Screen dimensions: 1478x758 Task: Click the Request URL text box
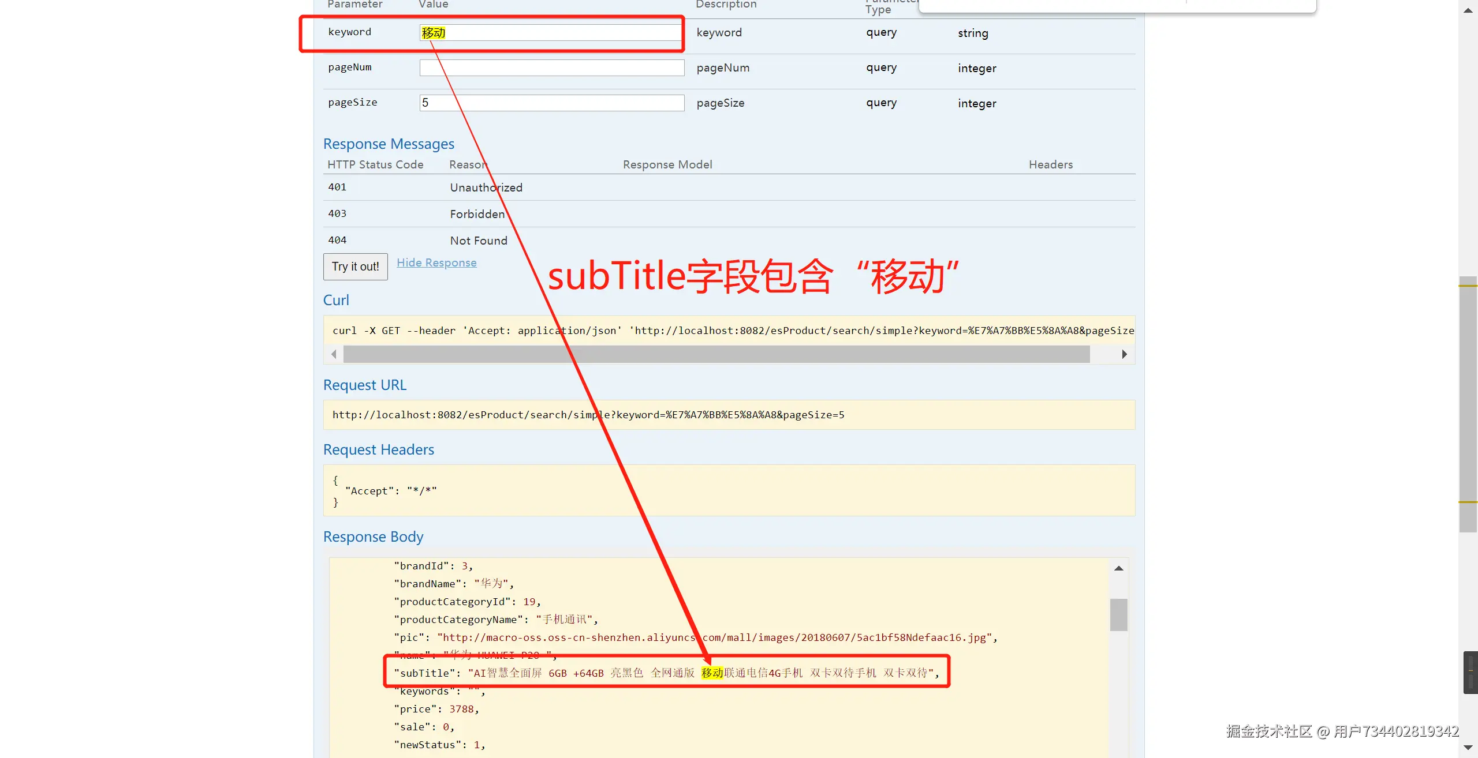point(729,415)
